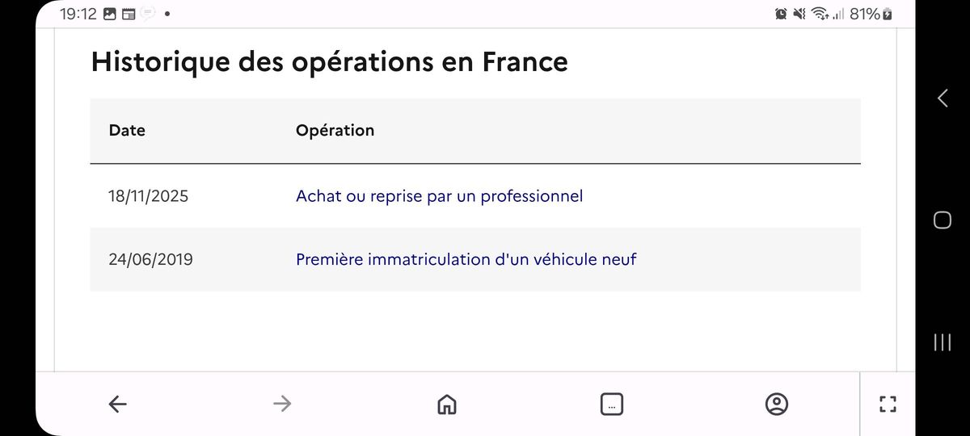Tap the 19:12 clock in status bar
Viewport: 970px width, 436px height.
pos(78,14)
